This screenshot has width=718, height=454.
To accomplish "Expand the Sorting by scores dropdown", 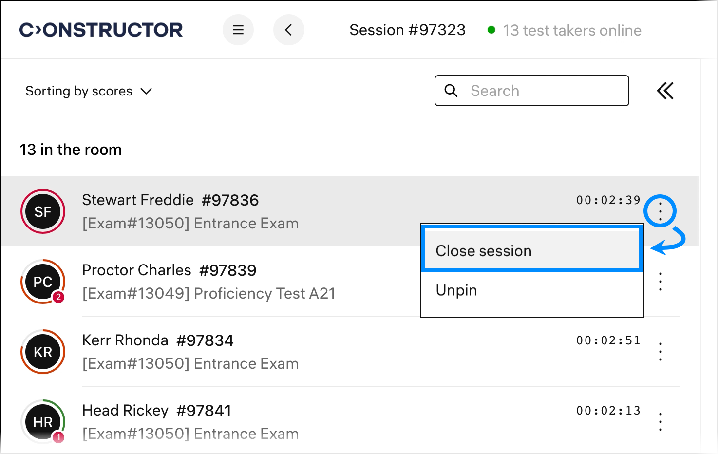I will point(89,91).
